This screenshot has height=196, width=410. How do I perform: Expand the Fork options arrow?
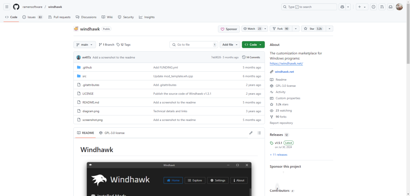point(296,29)
